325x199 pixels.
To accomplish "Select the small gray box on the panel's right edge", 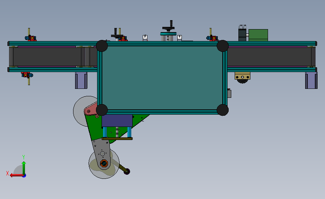I will [229, 93].
